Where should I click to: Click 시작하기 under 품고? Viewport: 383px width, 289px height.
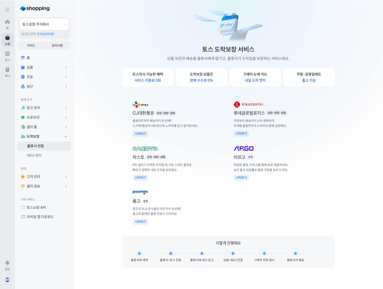tap(140, 222)
